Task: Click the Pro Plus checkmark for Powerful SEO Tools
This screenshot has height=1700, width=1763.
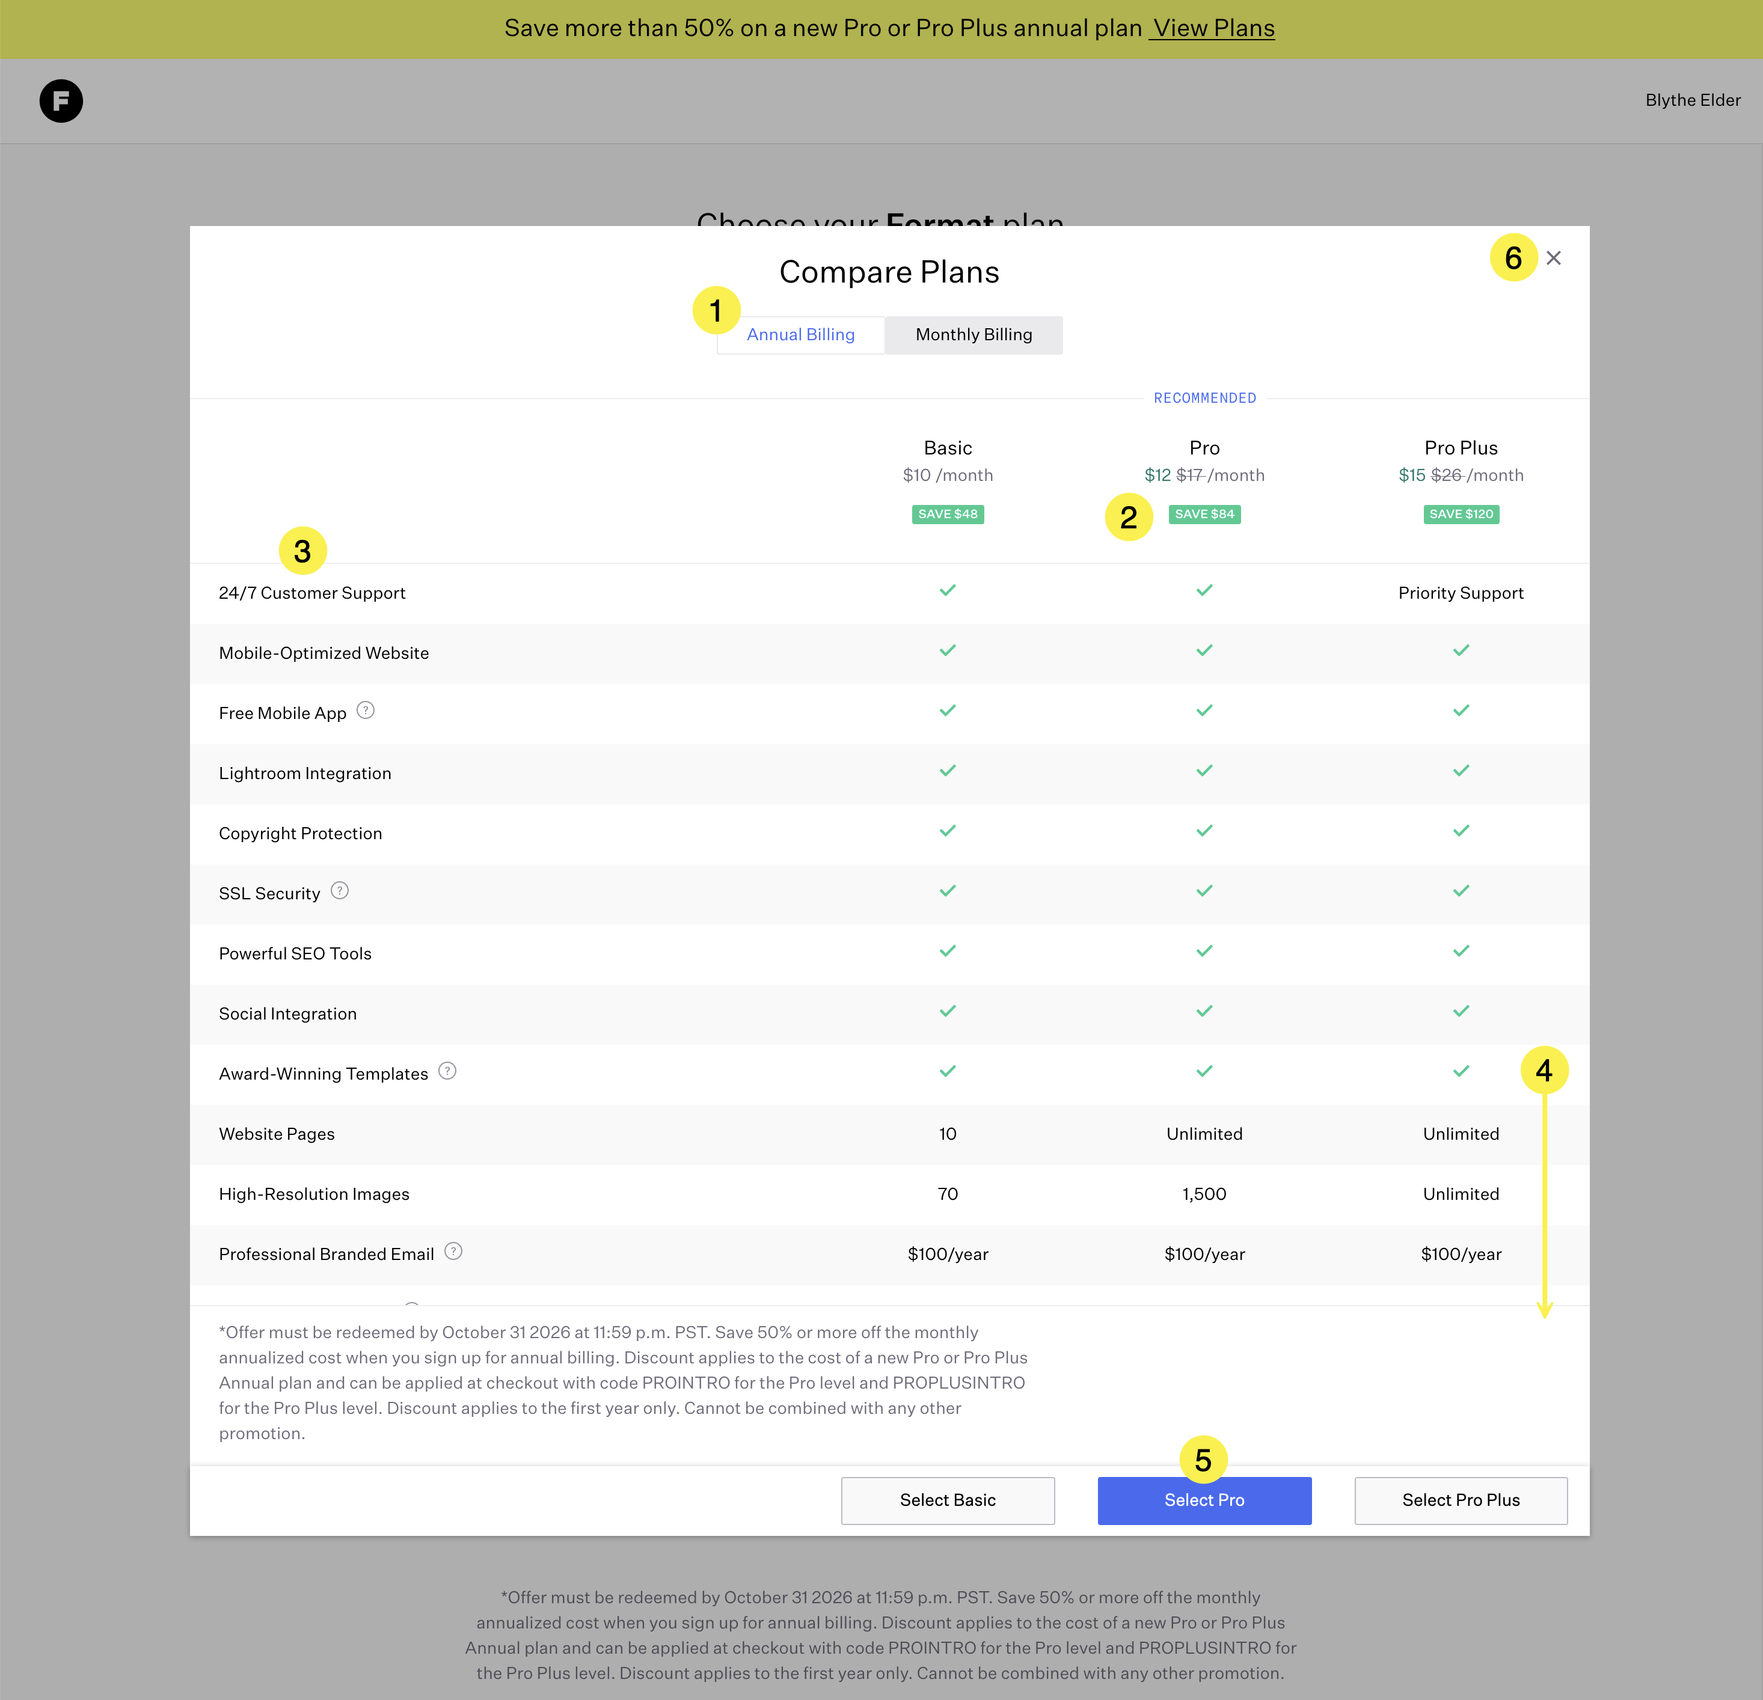Action: tap(1461, 952)
